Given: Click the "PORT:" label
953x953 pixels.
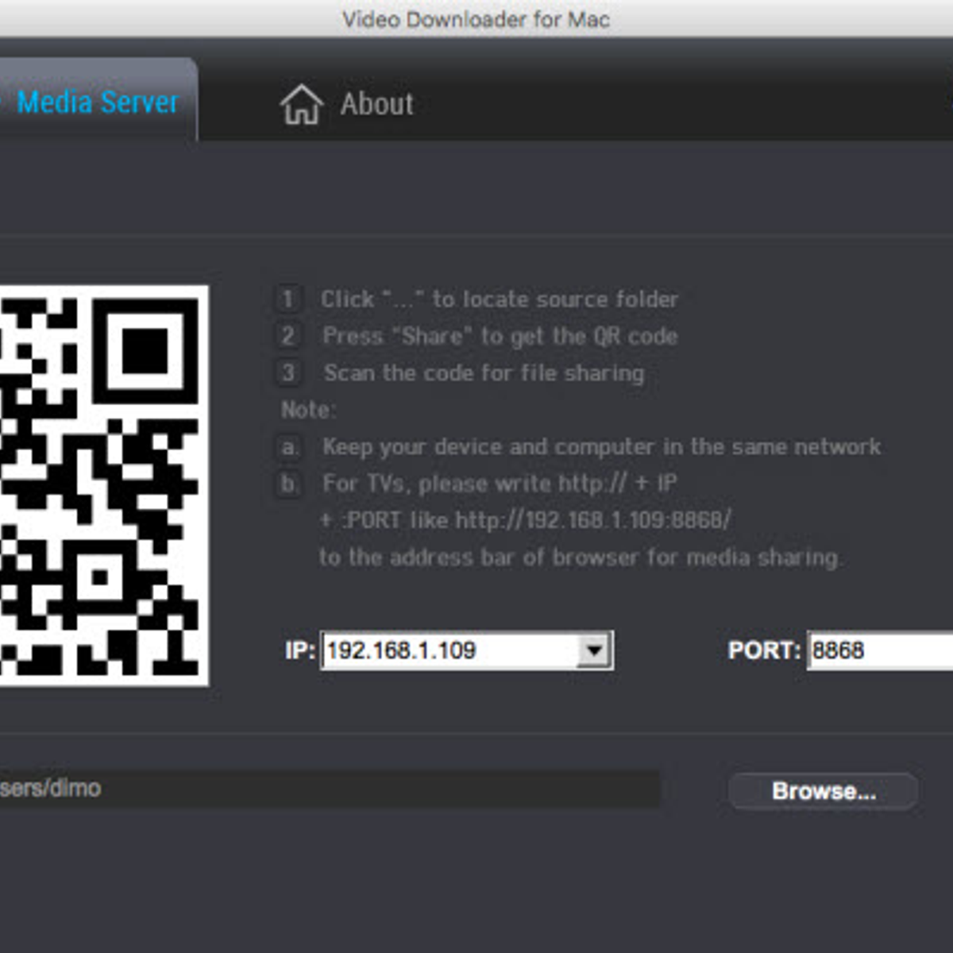Looking at the screenshot, I should click(764, 651).
